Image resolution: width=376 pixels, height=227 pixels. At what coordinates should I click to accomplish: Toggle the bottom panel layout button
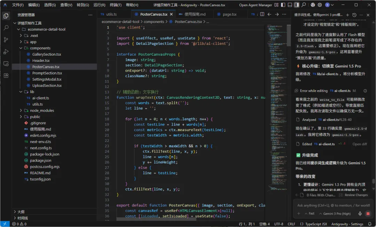tap(290, 5)
